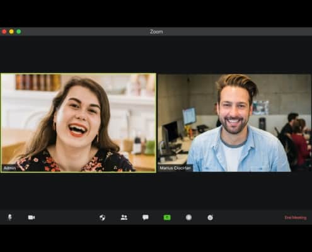Image resolution: width=312 pixels, height=252 pixels.
Task: Click the red End Meeting button
Action: coord(296,217)
